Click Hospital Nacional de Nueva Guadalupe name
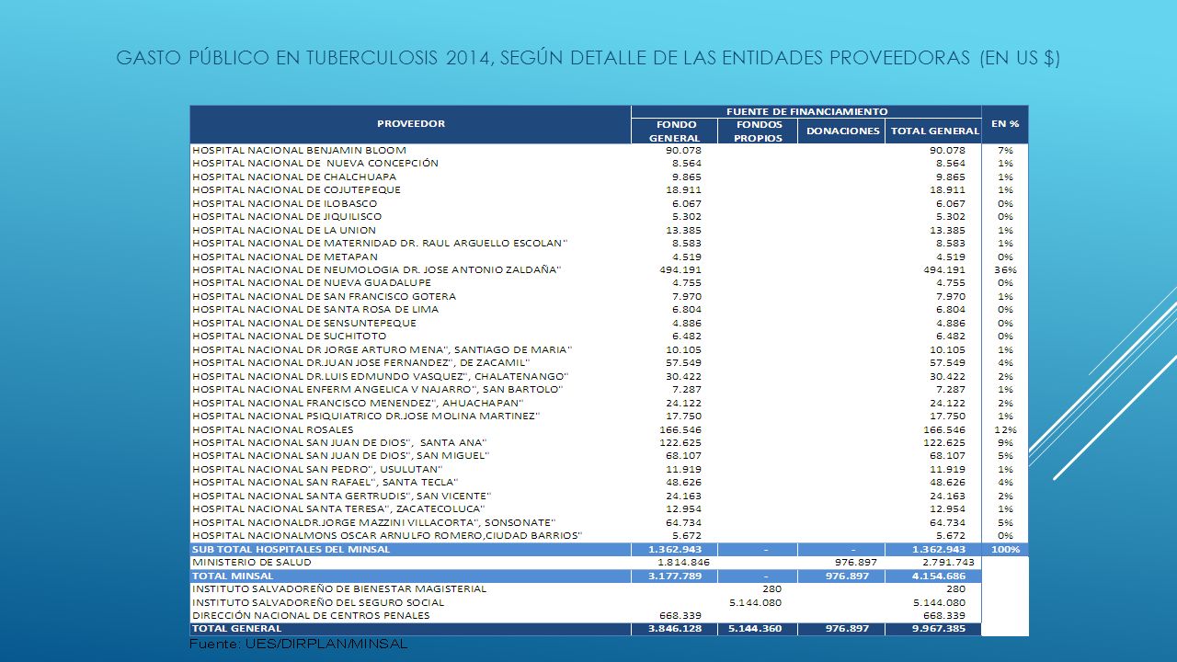The height and width of the screenshot is (662, 1177). pos(311,283)
